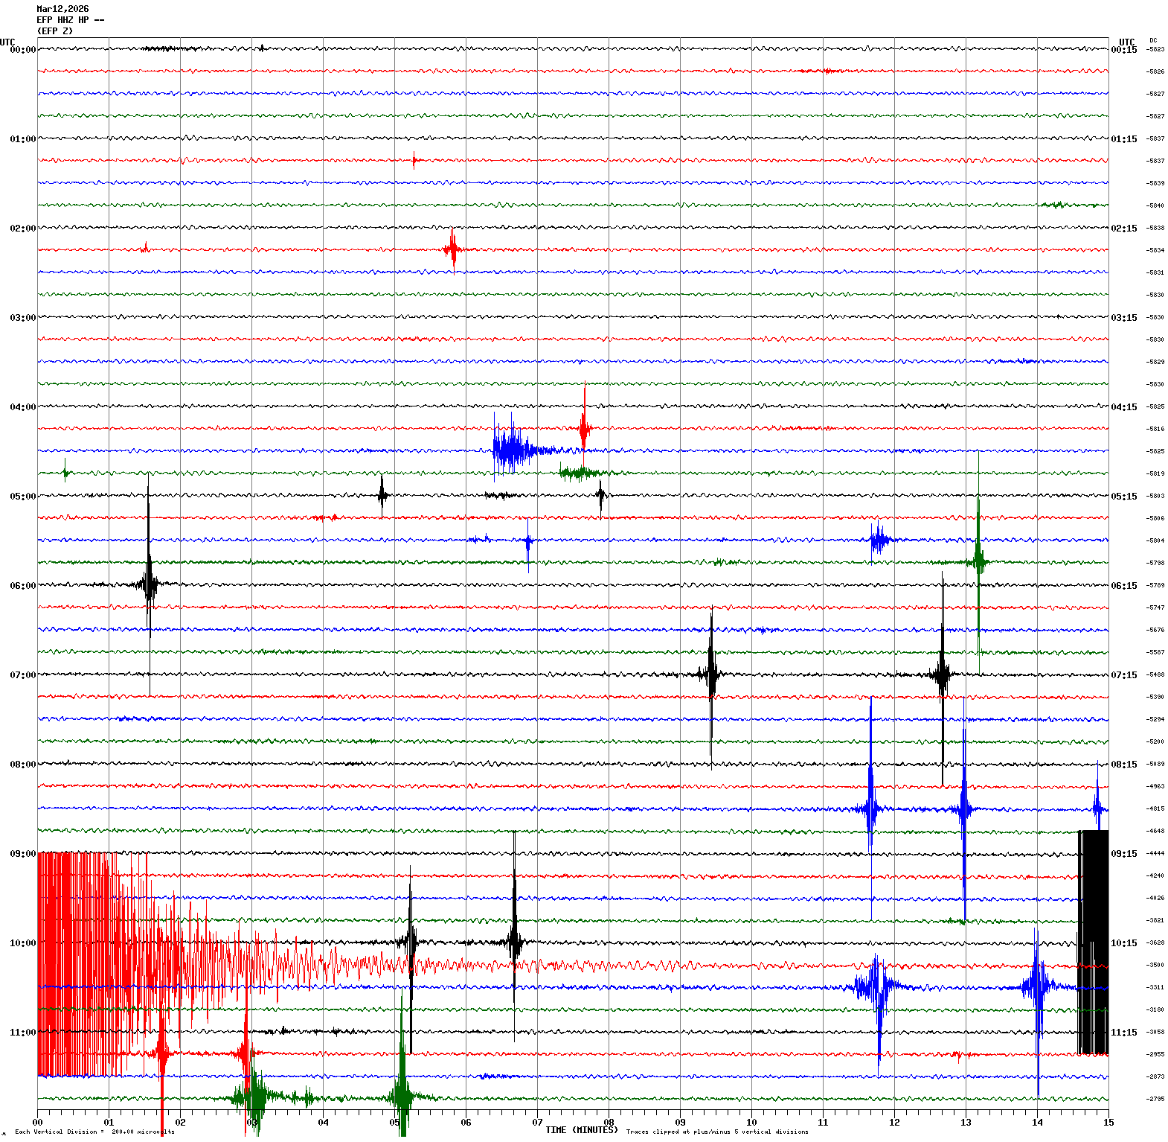Click the DC column header

click(1153, 40)
